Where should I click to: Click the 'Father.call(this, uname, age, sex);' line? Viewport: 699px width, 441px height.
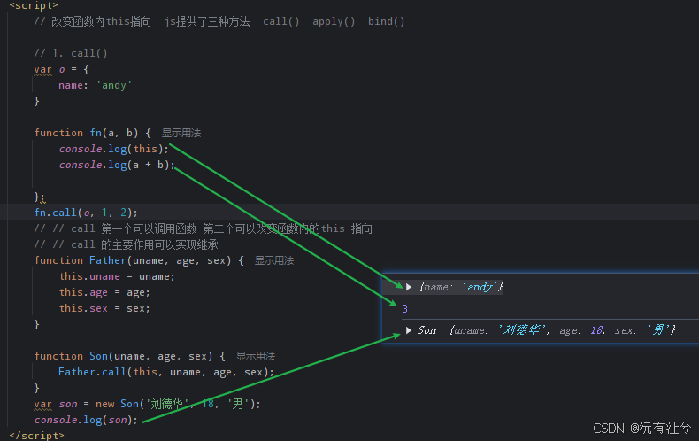(165, 372)
